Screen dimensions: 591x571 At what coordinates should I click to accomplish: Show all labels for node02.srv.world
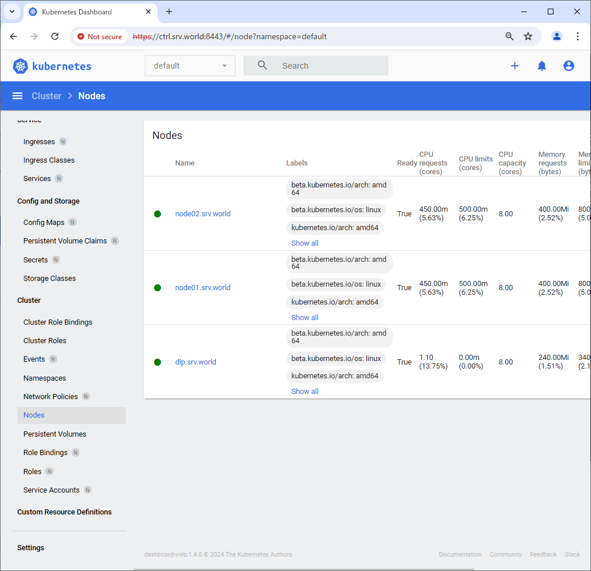[305, 243]
